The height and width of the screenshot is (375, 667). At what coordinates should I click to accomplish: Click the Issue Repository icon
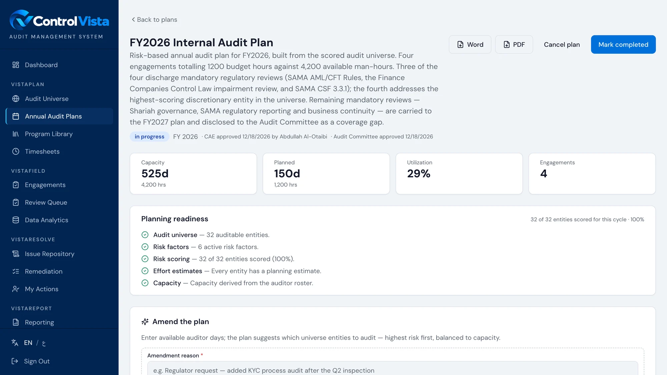16,254
